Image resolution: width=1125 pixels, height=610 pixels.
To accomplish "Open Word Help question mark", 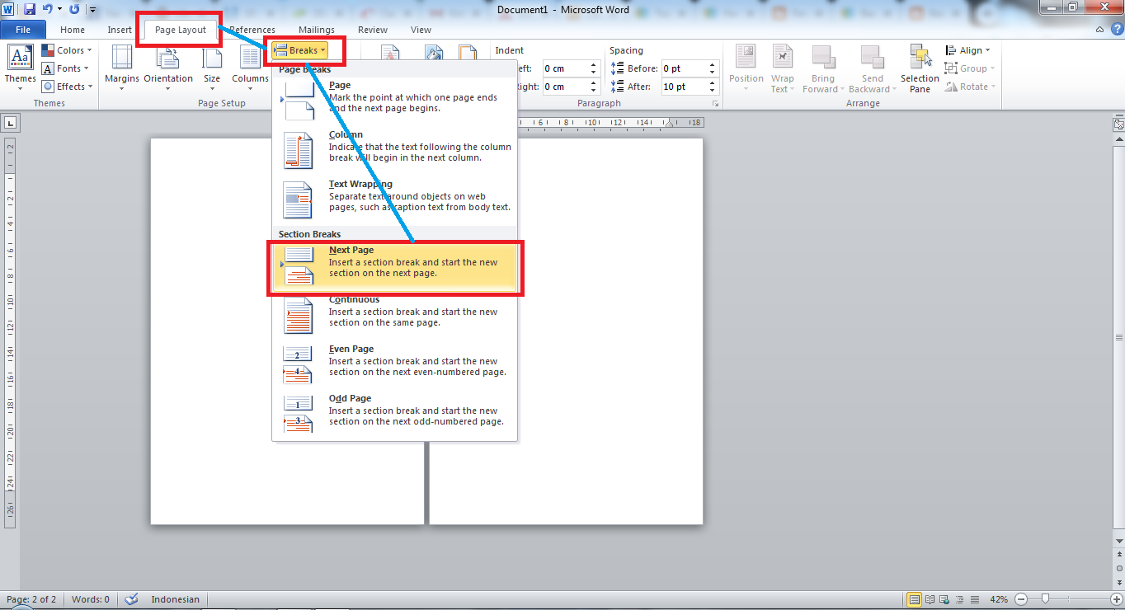I will 1115,30.
